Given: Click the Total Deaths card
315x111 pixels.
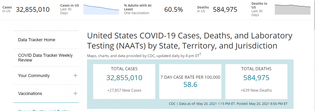Looking at the screenshot, I should [x=256, y=81].
